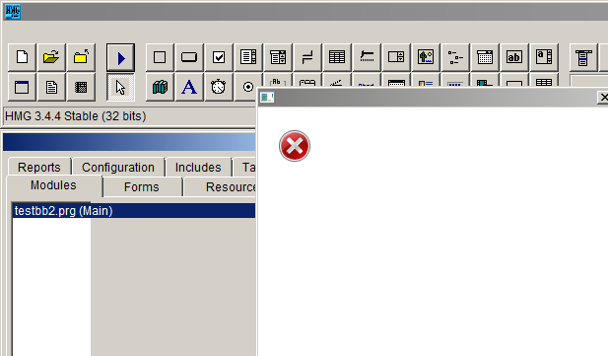Open a project with open folder icon

[51, 57]
